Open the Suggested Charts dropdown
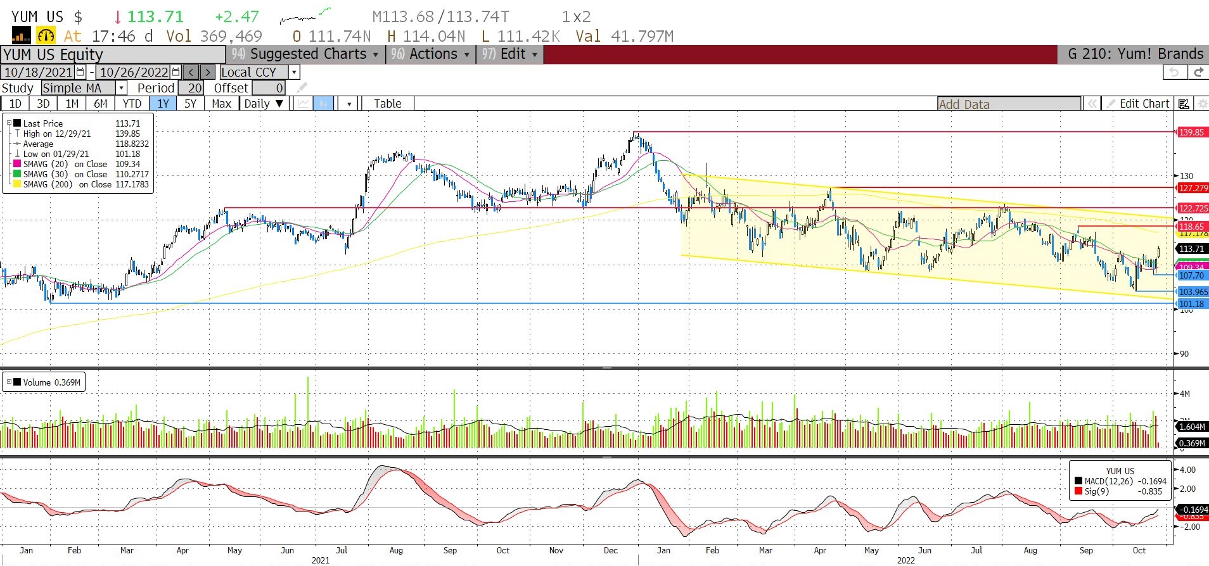 coord(305,54)
